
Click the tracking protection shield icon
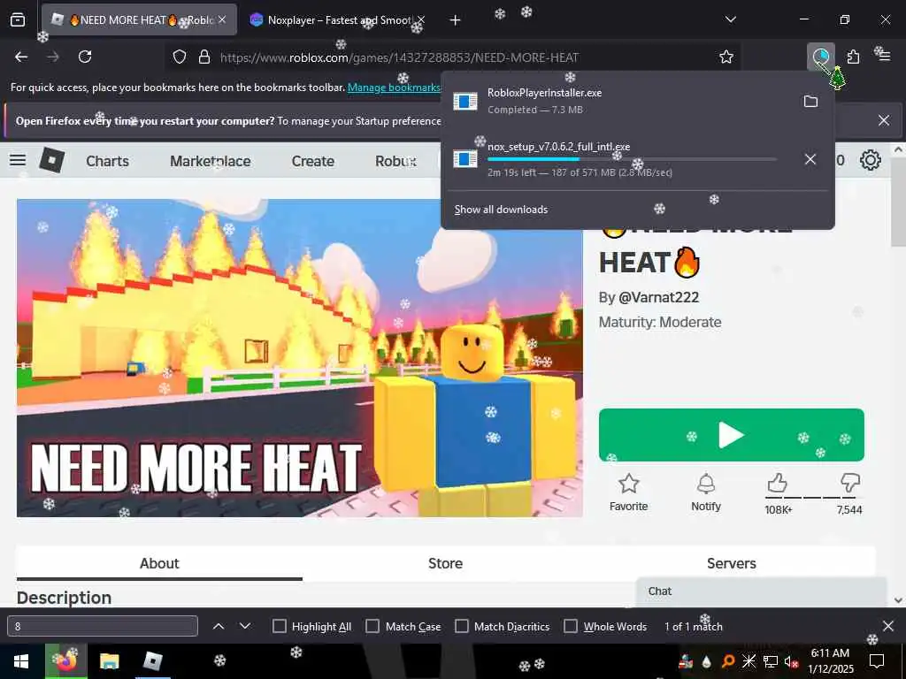point(180,57)
